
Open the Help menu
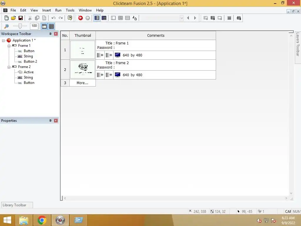coord(100,10)
